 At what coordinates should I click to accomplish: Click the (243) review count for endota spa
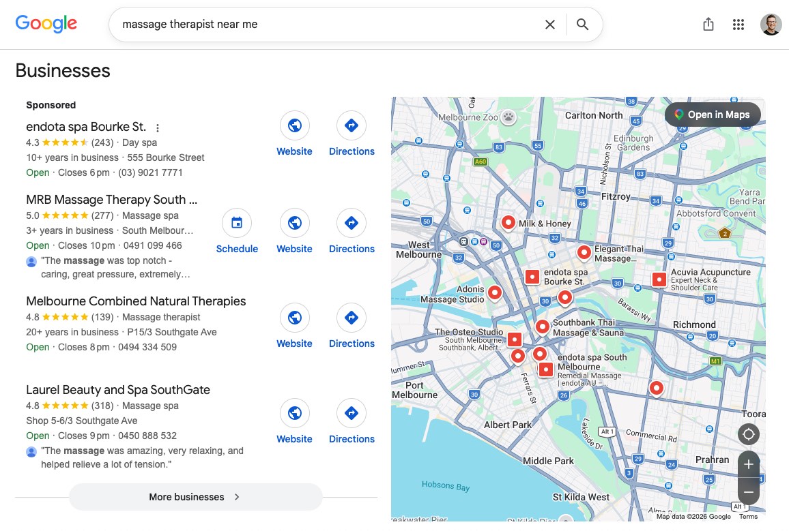102,142
